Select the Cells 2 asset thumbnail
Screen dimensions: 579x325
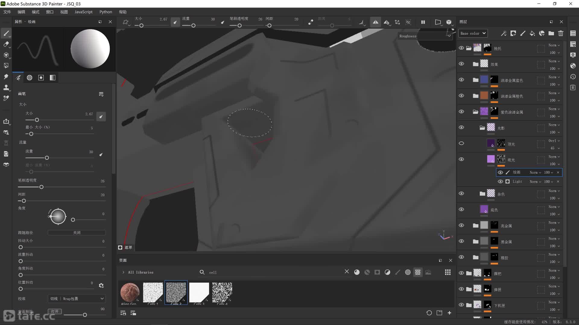tap(176, 293)
